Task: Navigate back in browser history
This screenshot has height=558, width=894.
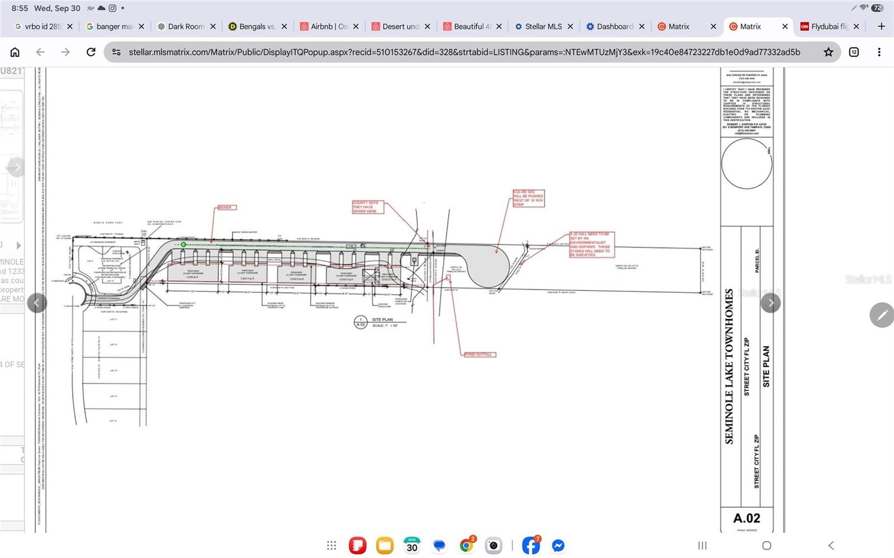Action: 40,52
